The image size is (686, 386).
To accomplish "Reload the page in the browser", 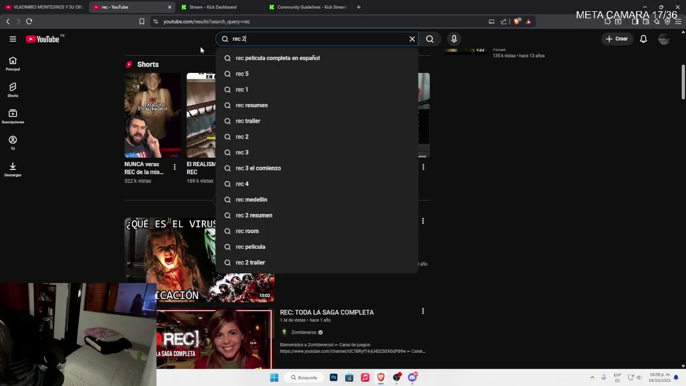I will pyautogui.click(x=29, y=21).
